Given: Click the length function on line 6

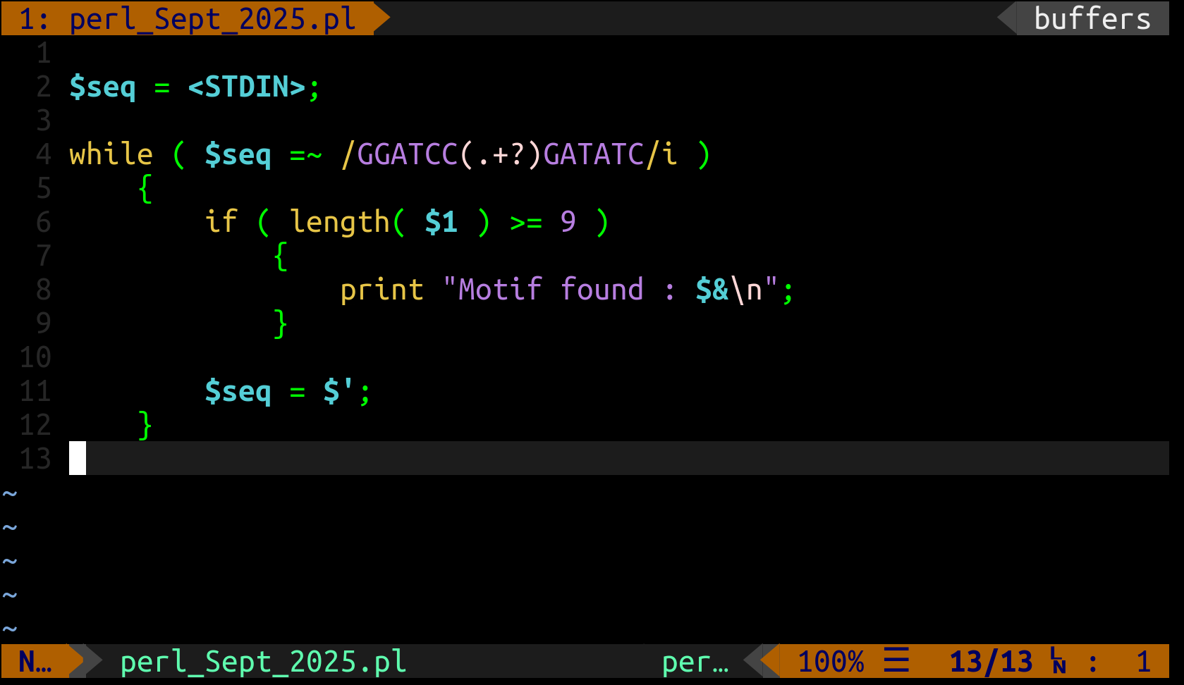Looking at the screenshot, I should coord(339,222).
